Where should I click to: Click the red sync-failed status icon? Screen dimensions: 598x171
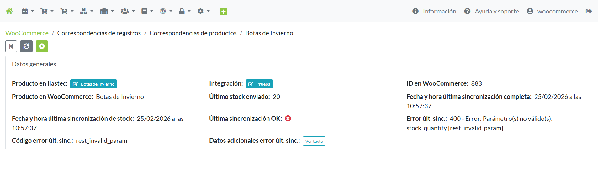(288, 119)
